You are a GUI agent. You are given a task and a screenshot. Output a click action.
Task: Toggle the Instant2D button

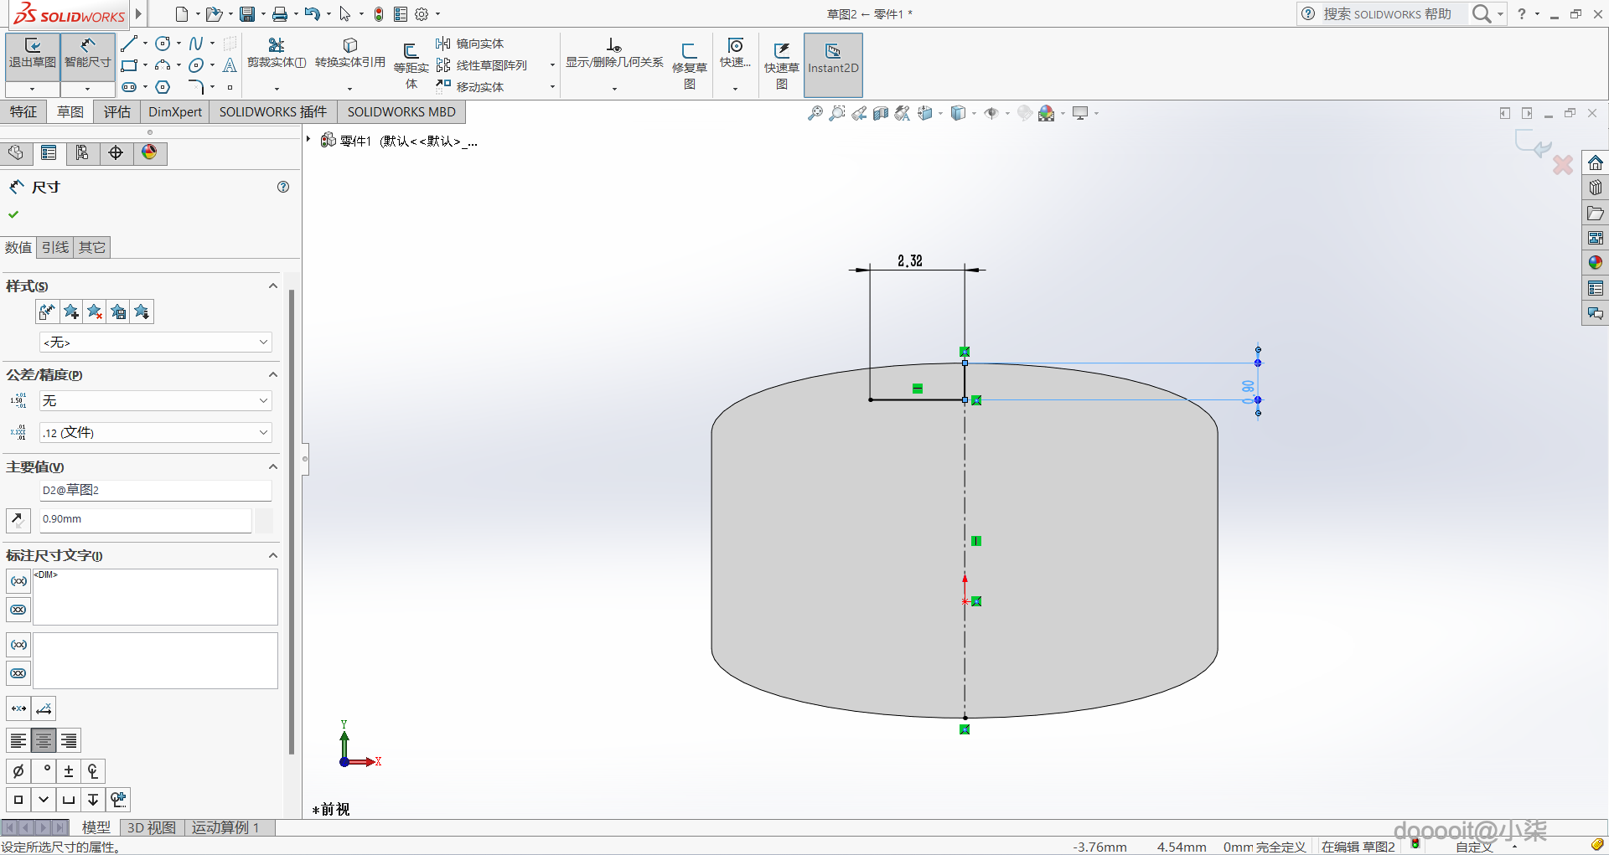pyautogui.click(x=832, y=59)
